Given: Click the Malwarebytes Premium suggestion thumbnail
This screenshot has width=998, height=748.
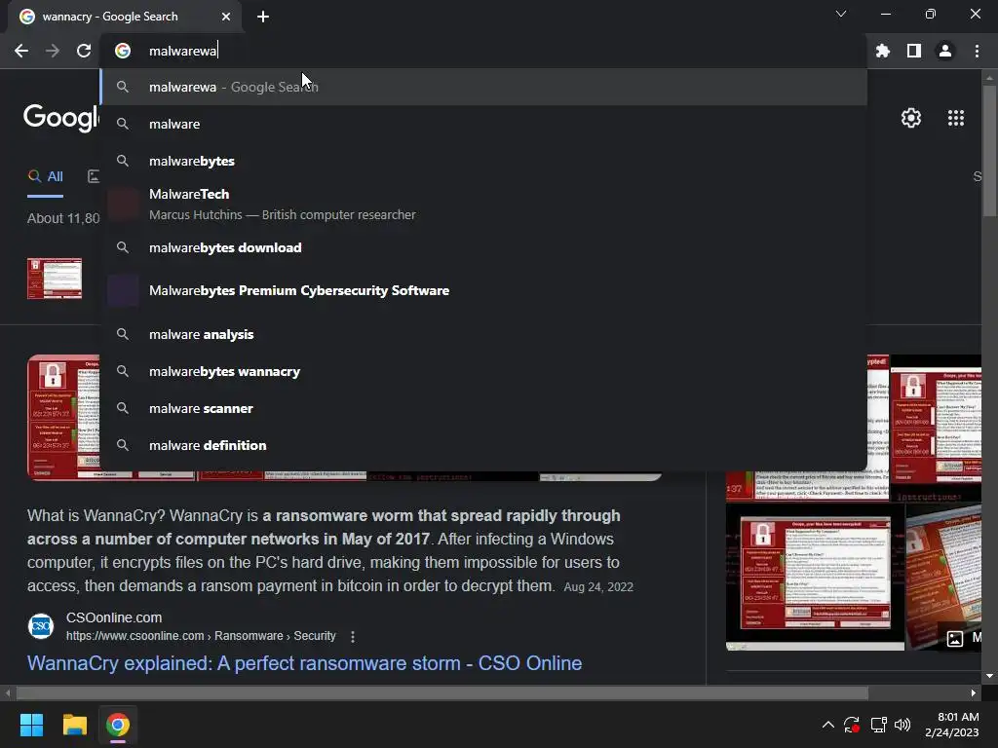Looking at the screenshot, I should pos(123,290).
